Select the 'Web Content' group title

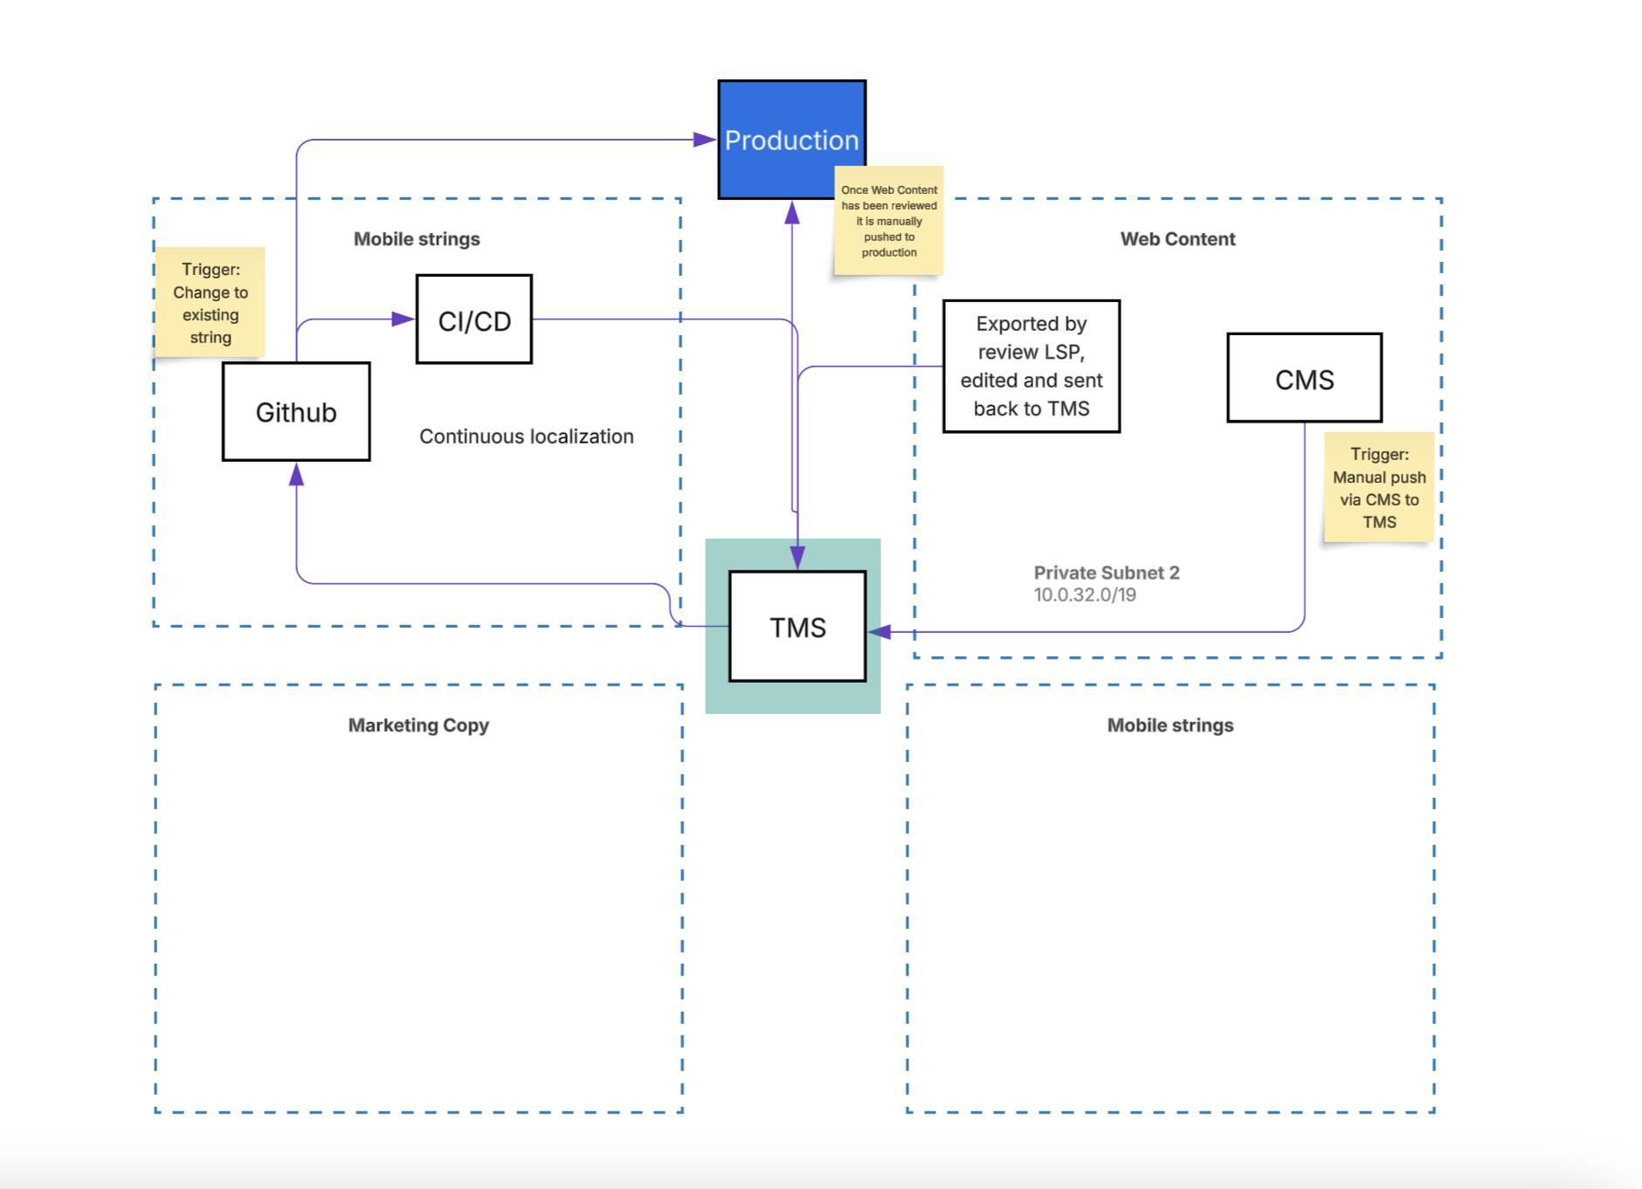tap(1177, 239)
